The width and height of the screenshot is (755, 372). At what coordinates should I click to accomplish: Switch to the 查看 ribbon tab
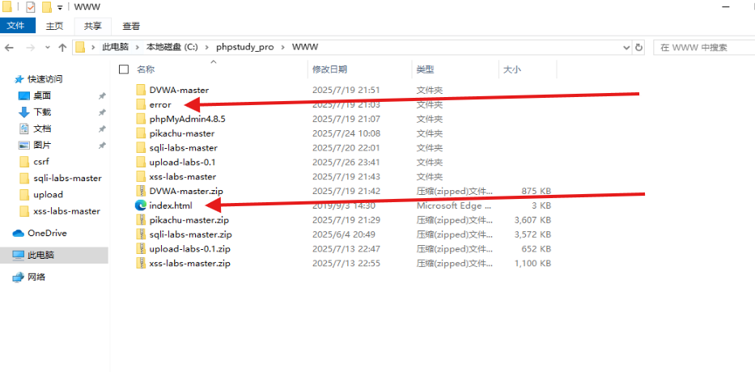(131, 27)
